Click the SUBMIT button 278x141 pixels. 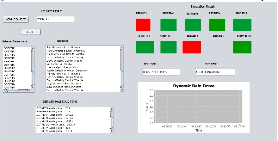[31, 32]
